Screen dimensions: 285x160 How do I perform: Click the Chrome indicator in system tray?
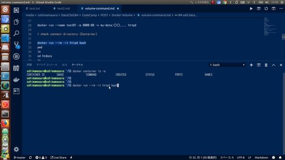[224, 2]
